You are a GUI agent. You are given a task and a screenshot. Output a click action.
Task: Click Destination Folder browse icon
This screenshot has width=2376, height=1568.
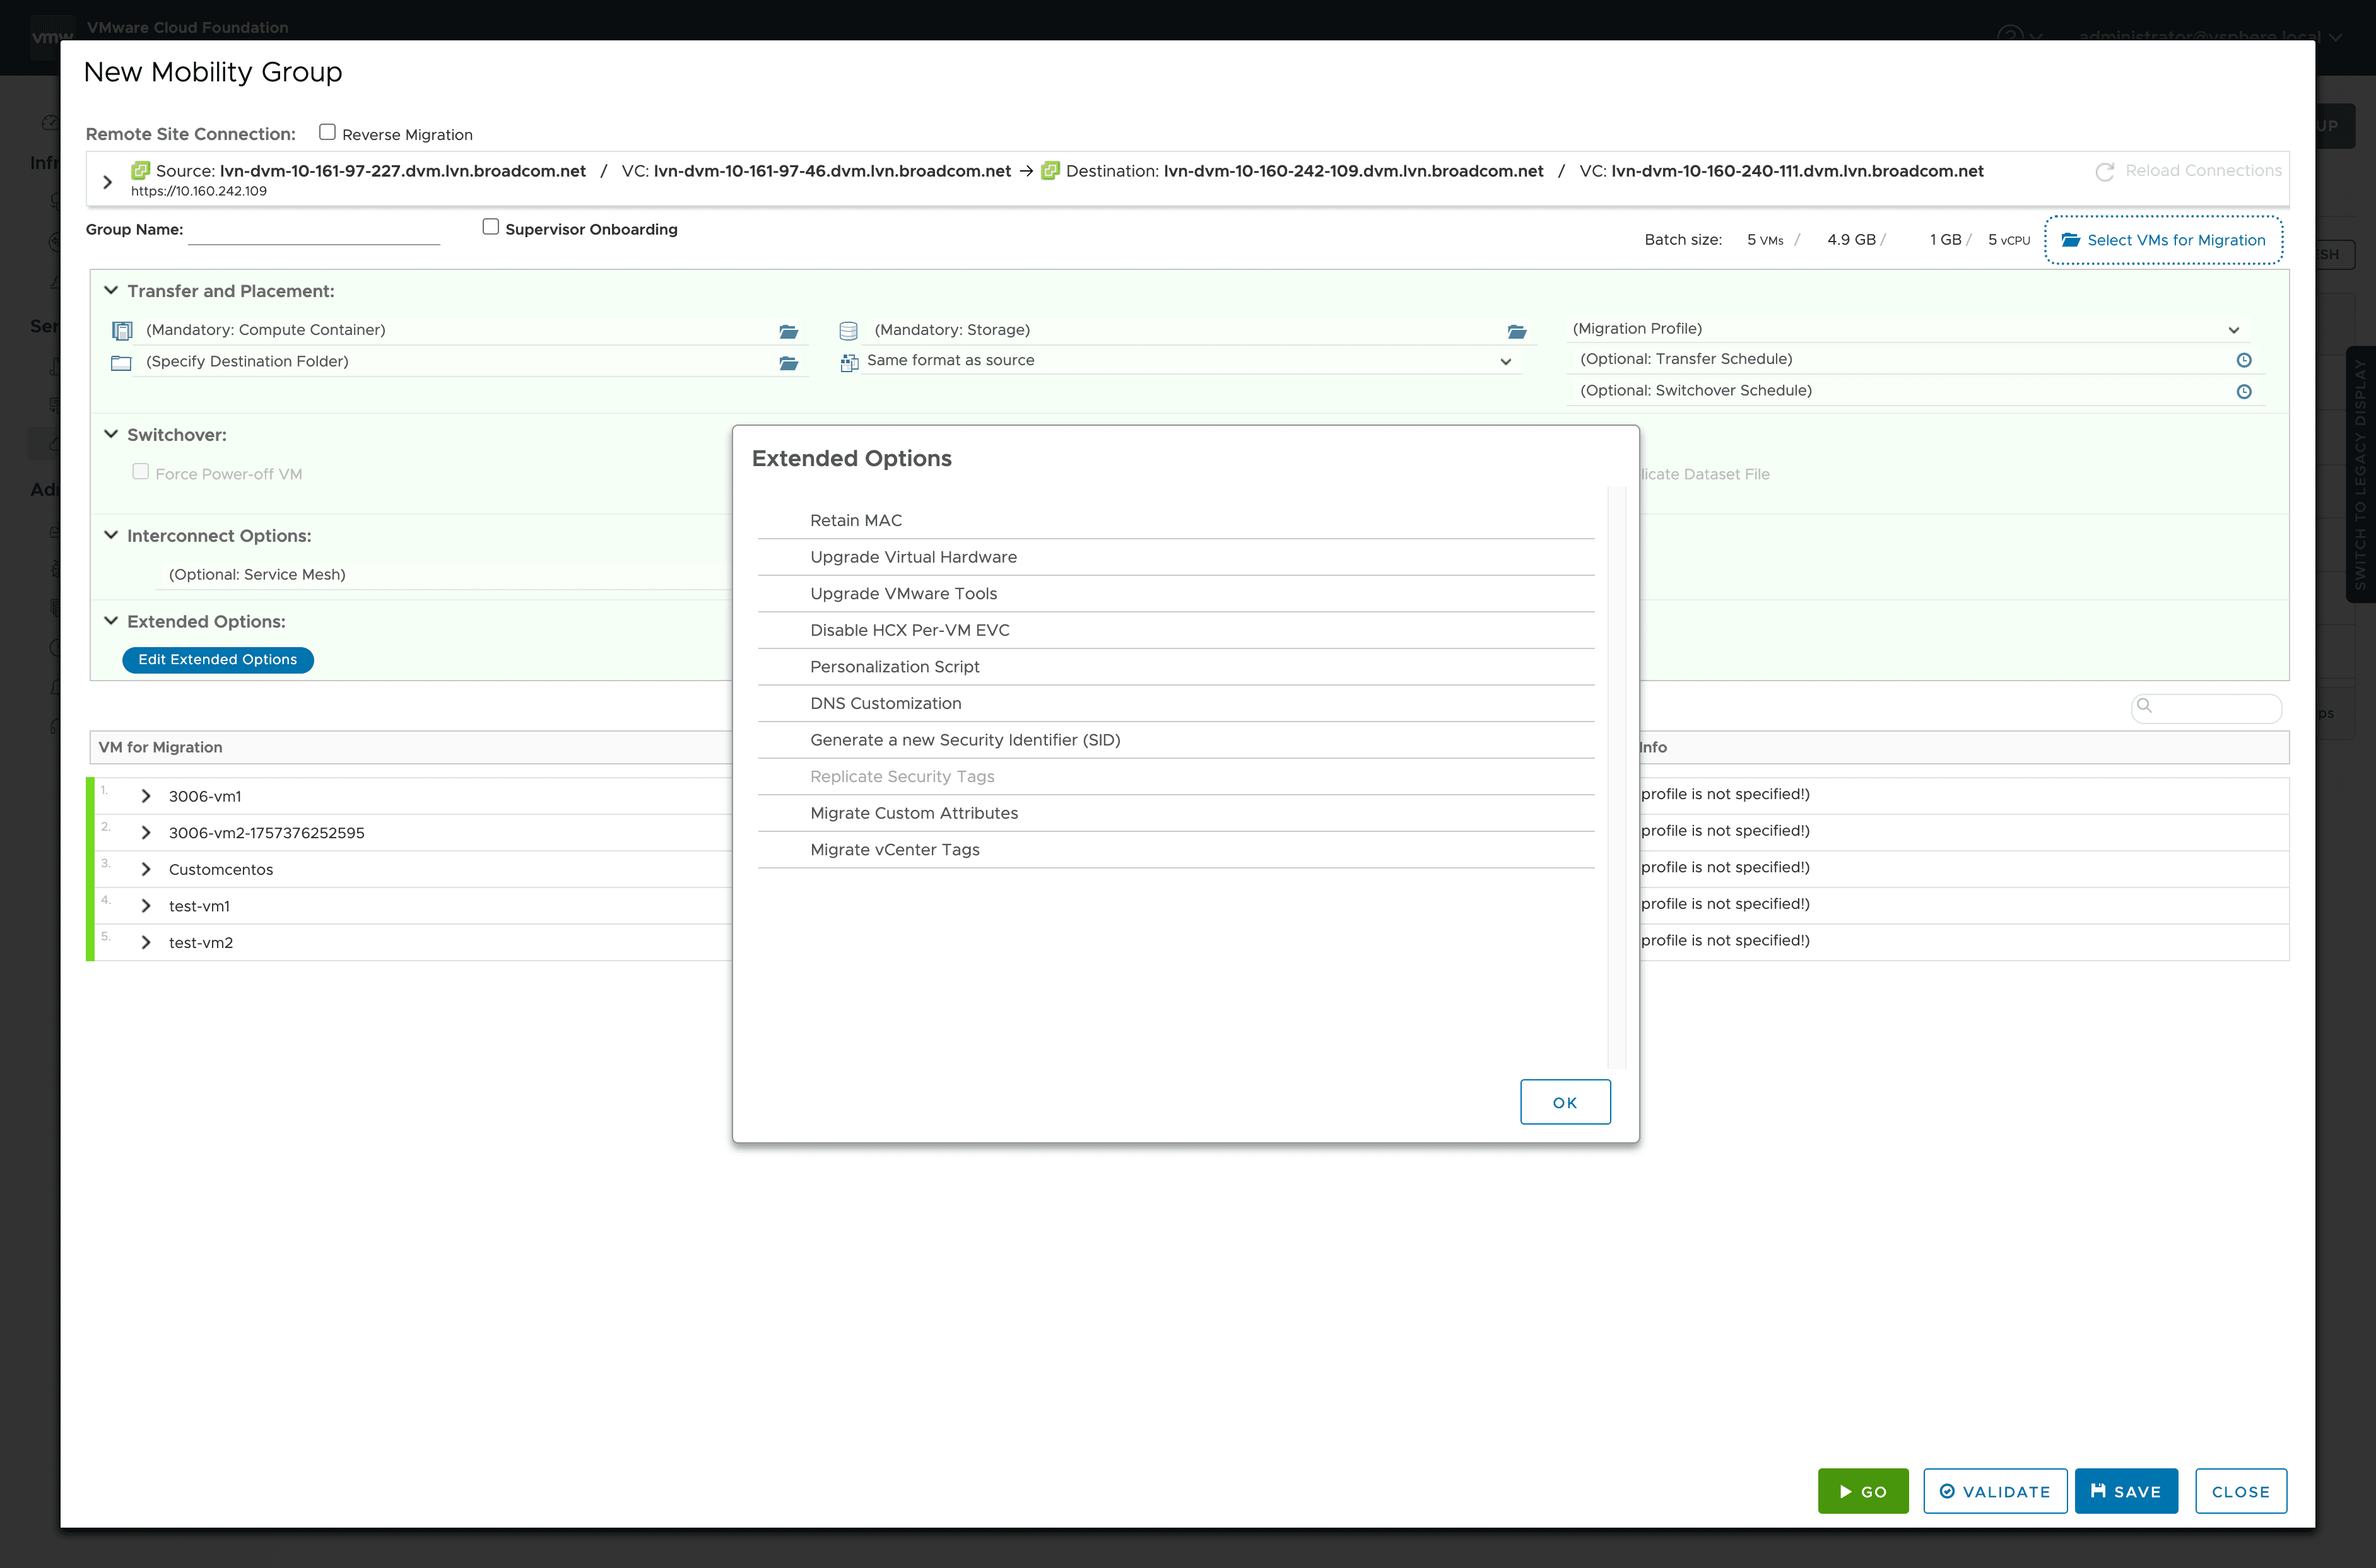click(x=788, y=363)
